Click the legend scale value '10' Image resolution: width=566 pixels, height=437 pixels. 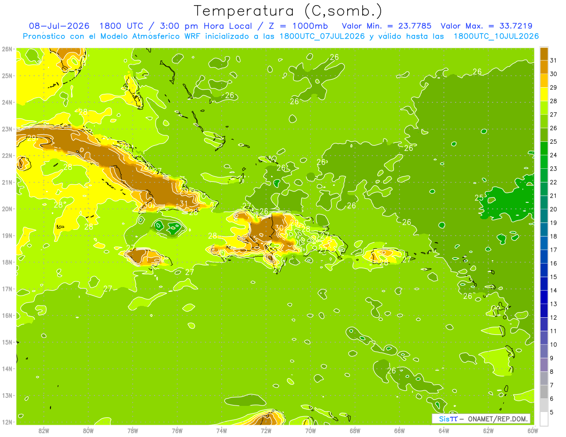click(x=554, y=344)
